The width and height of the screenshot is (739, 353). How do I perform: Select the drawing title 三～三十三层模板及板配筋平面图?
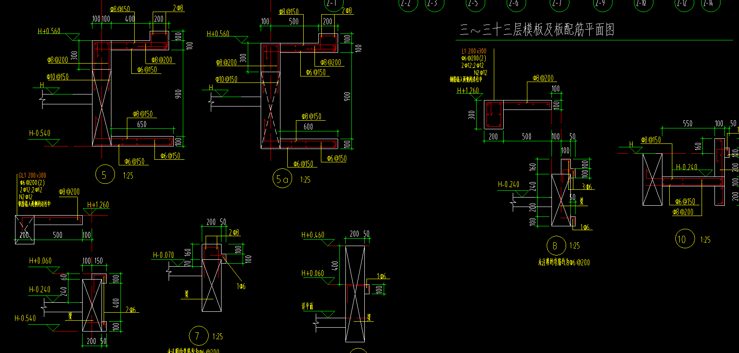pyautogui.click(x=537, y=30)
